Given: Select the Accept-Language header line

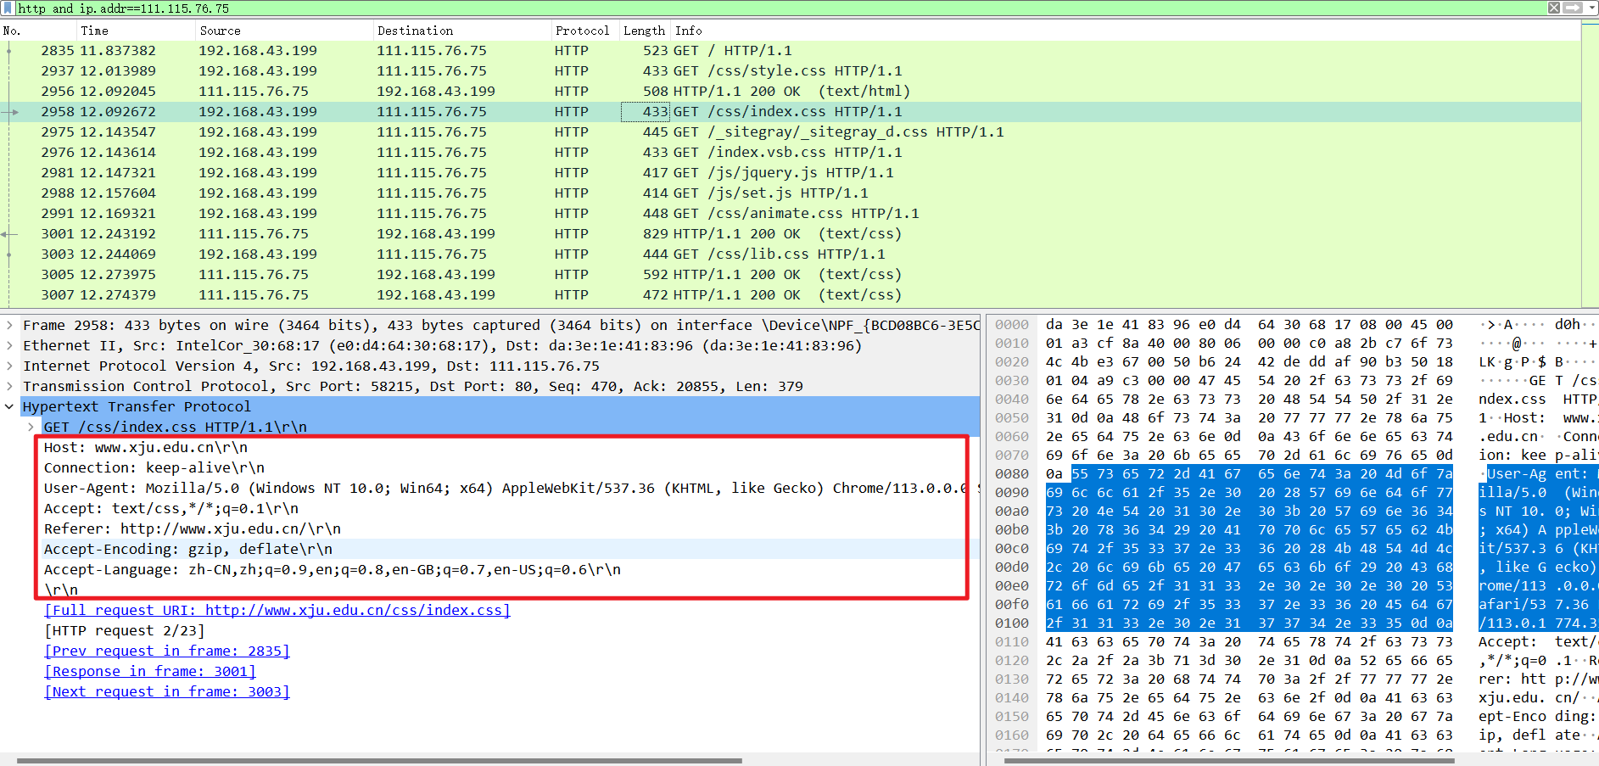Looking at the screenshot, I should tap(333, 569).
